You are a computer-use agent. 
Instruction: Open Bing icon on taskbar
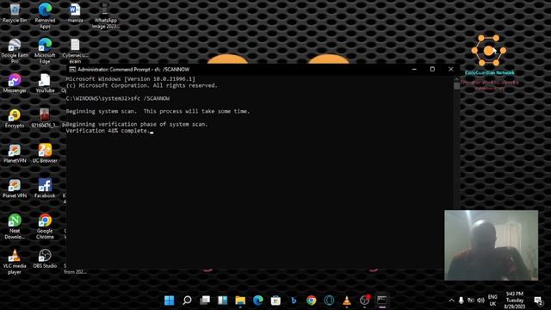(x=294, y=301)
